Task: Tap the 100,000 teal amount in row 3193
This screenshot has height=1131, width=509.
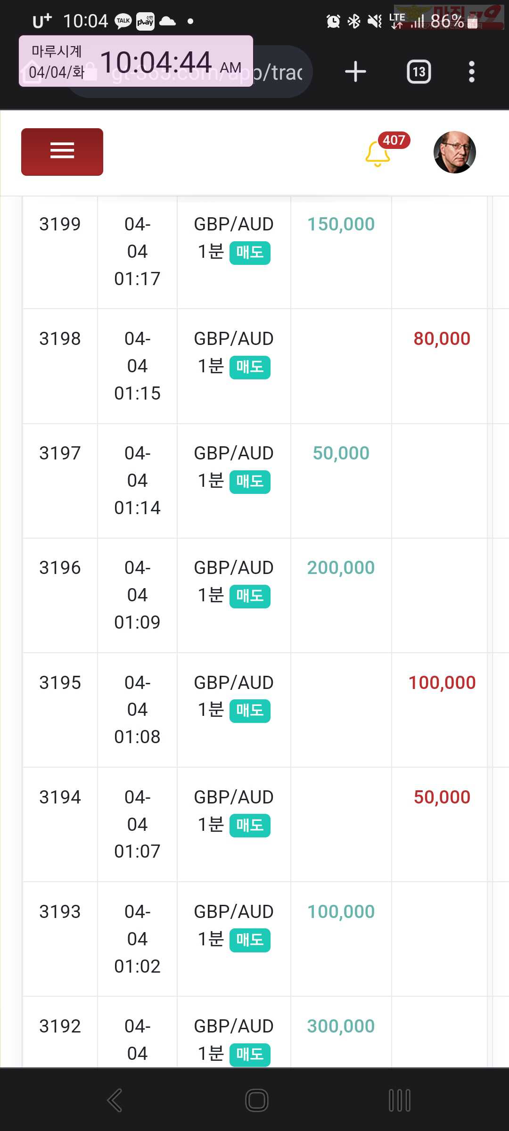Action: click(x=341, y=912)
